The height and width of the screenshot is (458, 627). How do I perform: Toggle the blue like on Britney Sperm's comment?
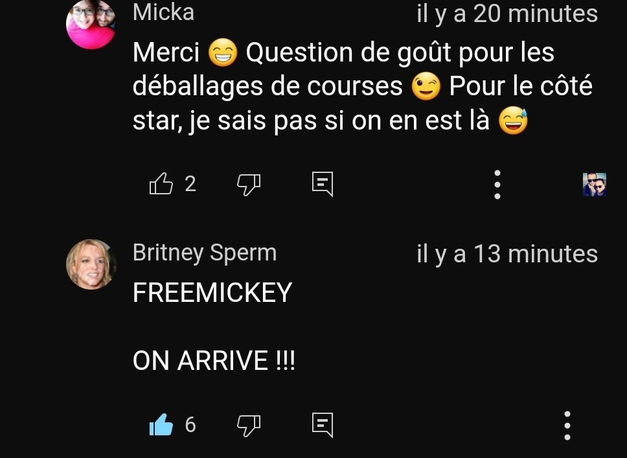point(161,424)
